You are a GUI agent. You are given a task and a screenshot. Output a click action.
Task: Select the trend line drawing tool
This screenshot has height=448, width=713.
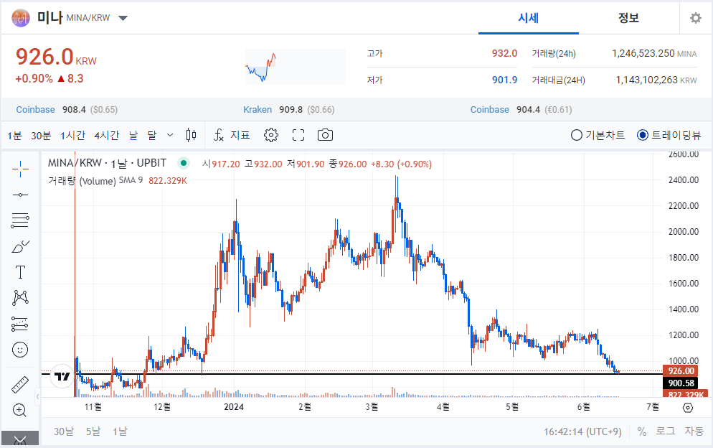(x=20, y=195)
